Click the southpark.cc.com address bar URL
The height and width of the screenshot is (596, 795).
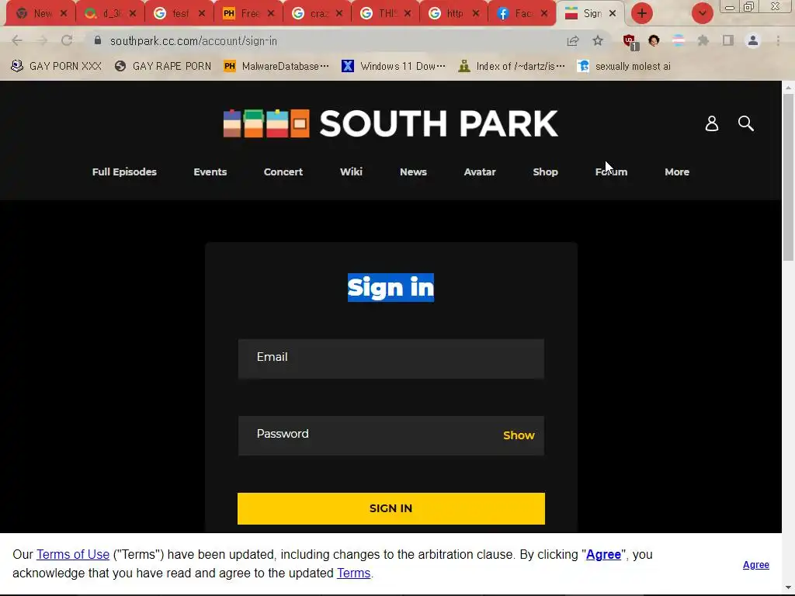(193, 41)
